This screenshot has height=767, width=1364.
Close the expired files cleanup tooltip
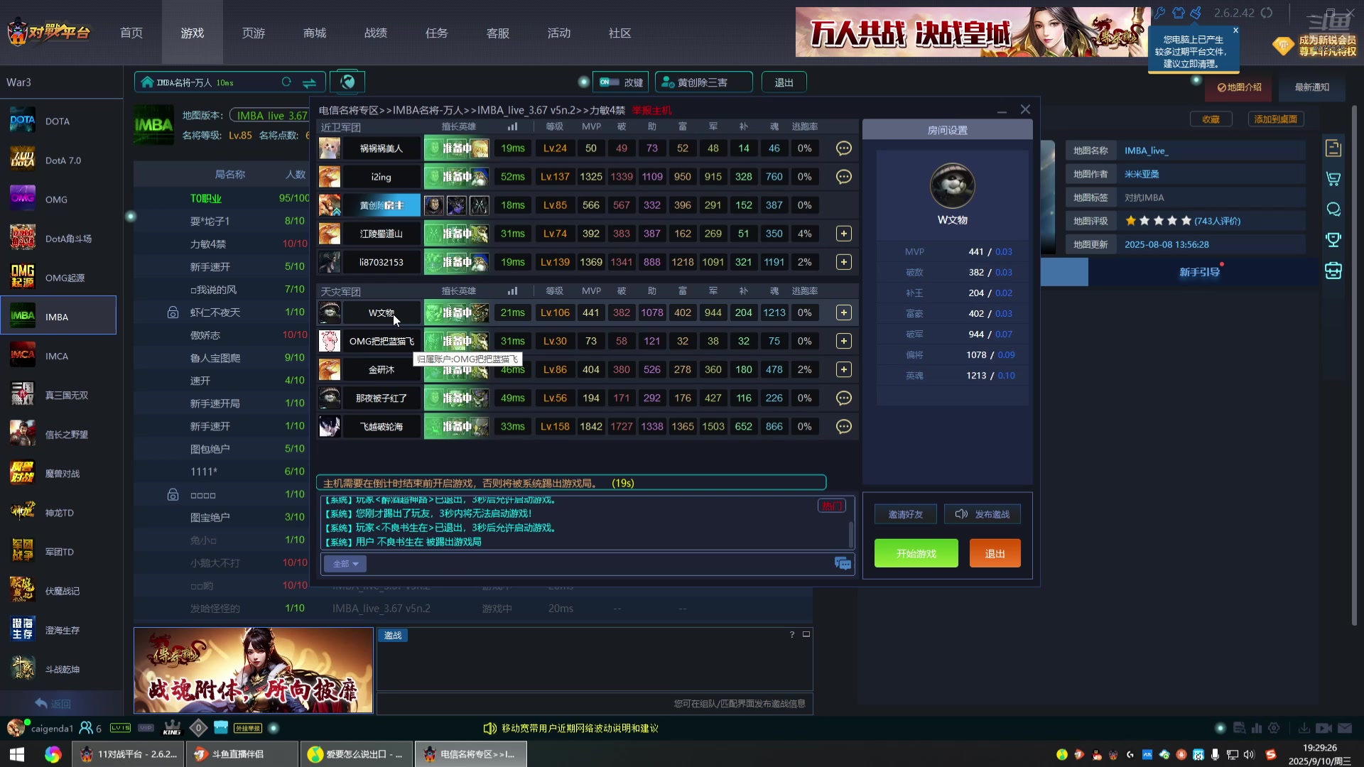click(x=1235, y=31)
